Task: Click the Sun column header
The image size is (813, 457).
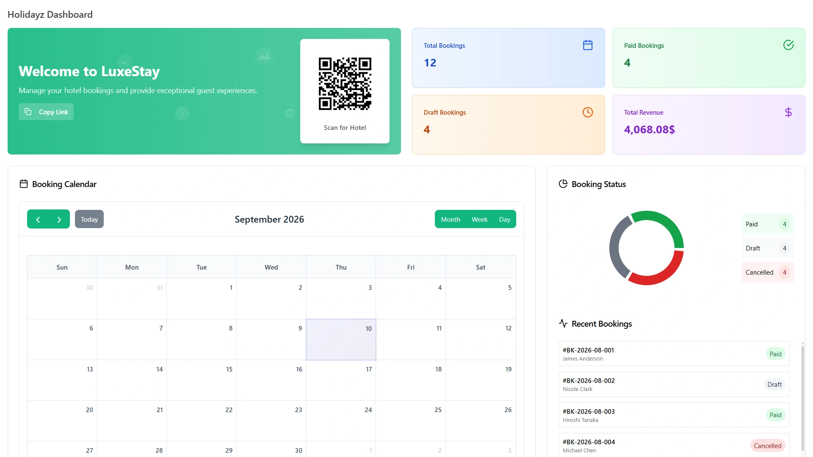Action: 62,267
